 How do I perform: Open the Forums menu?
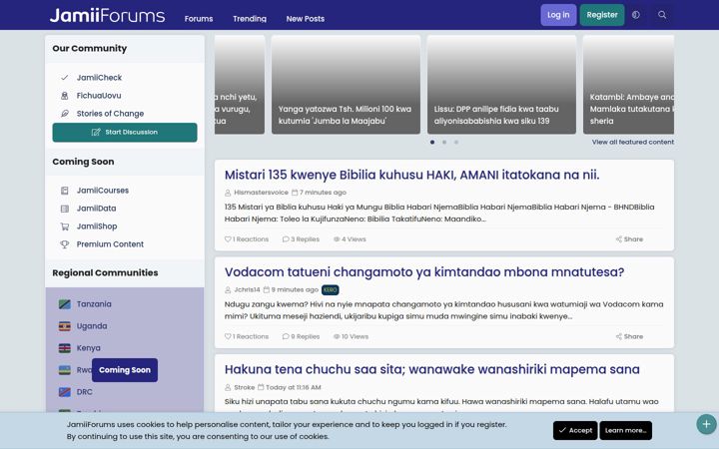[199, 19]
